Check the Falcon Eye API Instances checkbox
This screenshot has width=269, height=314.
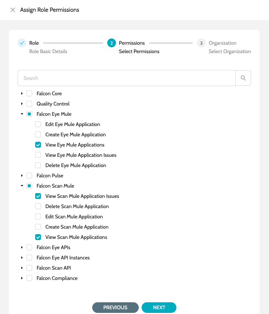pos(29,258)
